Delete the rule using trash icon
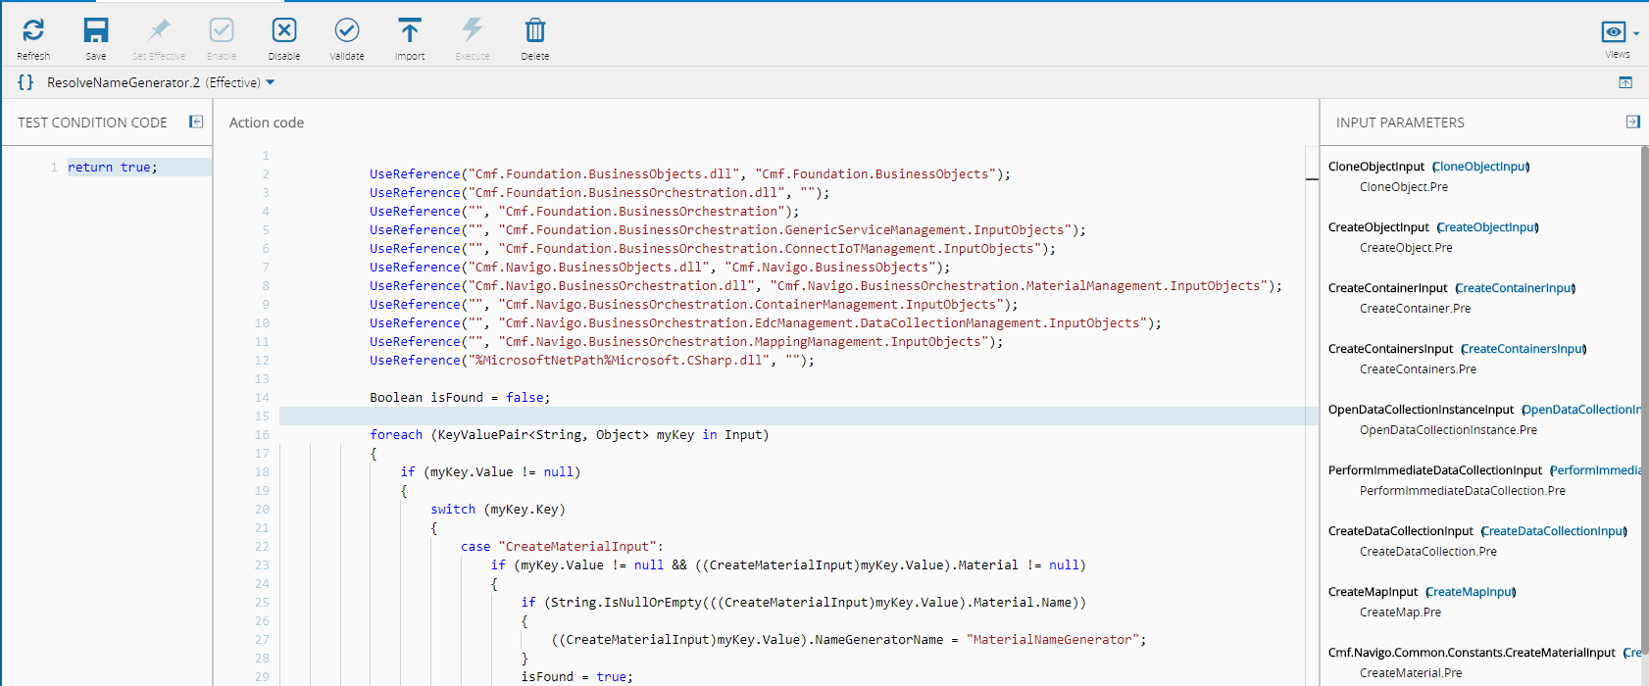Viewport: 1649px width, 686px height. [535, 31]
